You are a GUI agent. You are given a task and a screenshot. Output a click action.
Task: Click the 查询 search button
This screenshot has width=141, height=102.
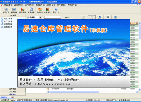[x=67, y=17]
